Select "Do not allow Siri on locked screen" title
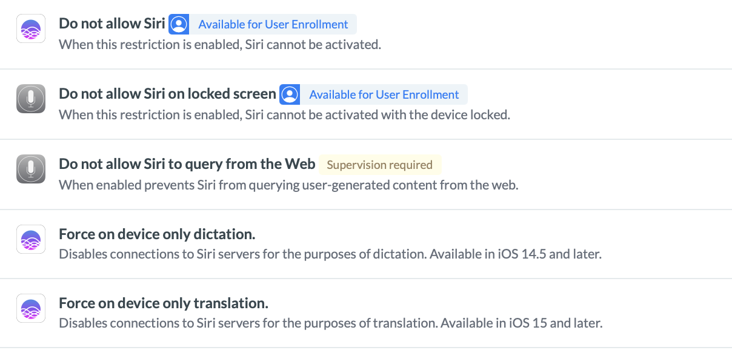Viewport: 732px width, 350px height. [167, 94]
